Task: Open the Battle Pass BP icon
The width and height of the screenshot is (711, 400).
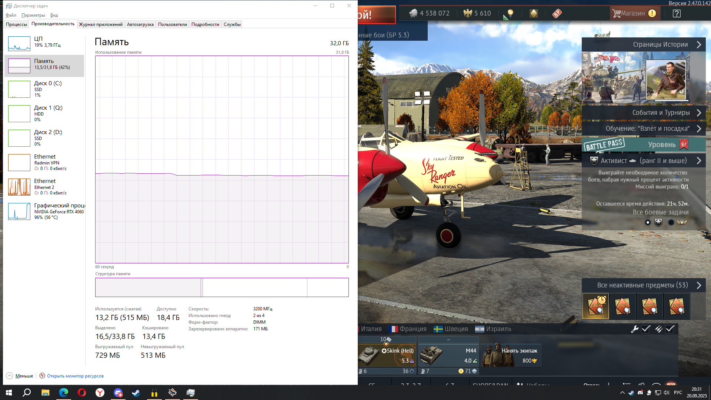Action: (557, 13)
